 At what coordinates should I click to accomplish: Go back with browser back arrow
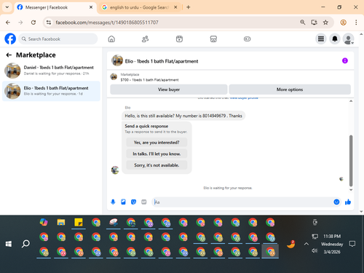[8, 23]
